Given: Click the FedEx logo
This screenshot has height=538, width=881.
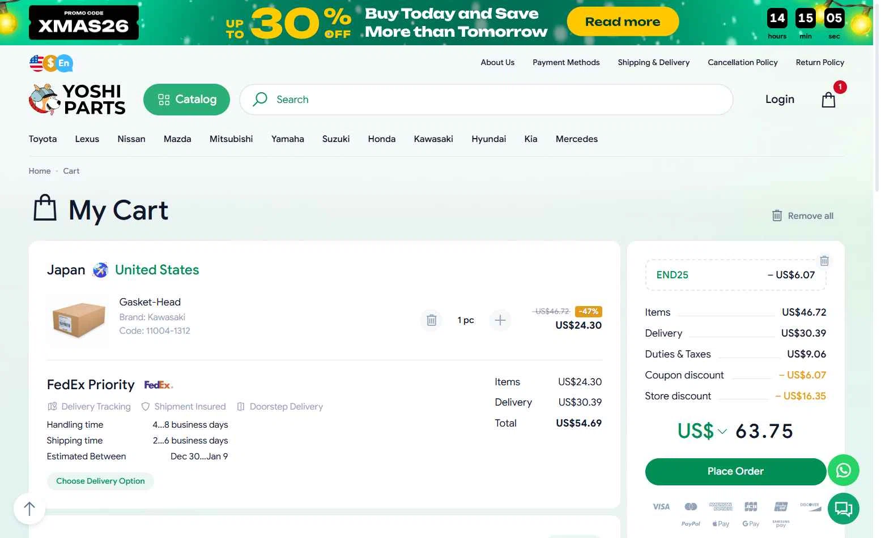Looking at the screenshot, I should point(159,385).
